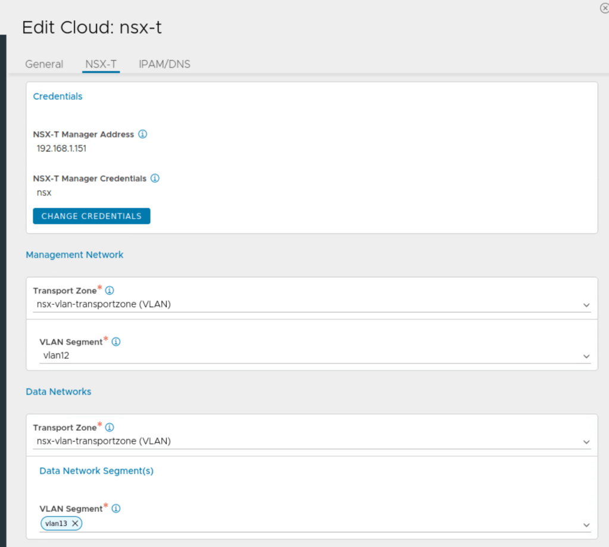Click the Management Network section heading
The image size is (609, 547).
click(x=74, y=255)
